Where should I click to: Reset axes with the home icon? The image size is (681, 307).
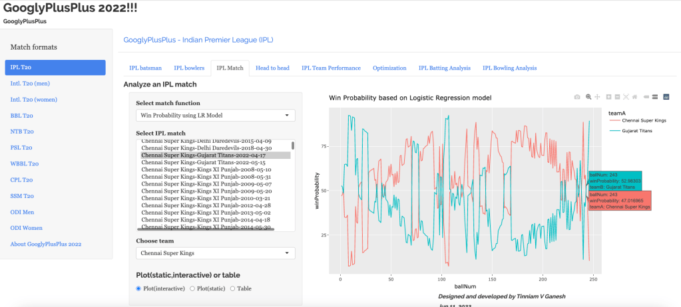click(x=634, y=97)
